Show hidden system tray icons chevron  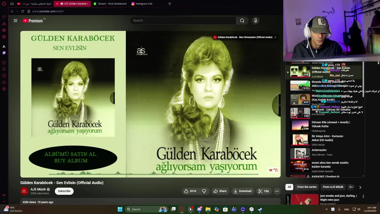click(327, 209)
